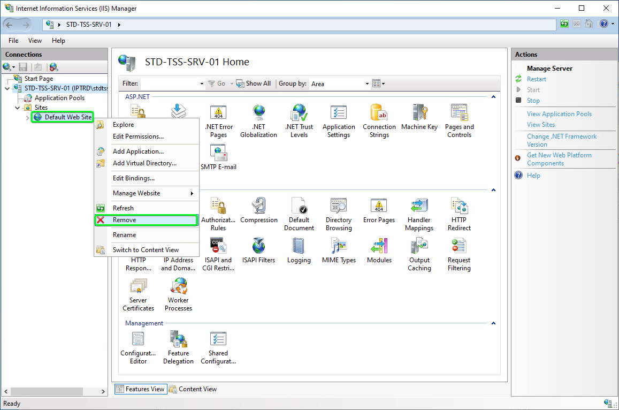Open the .NET Error Pages feature
Viewport: 619px width, 410px height.
(218, 122)
